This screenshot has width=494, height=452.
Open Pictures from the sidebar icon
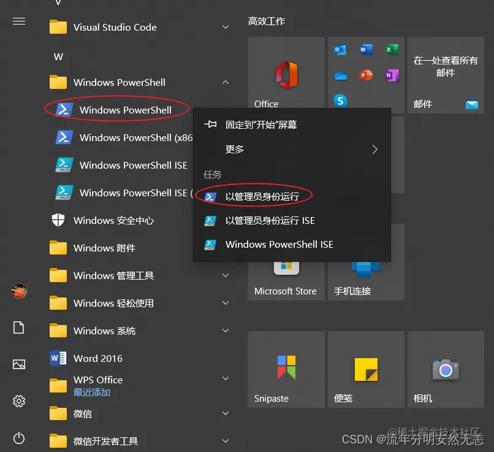pyautogui.click(x=19, y=364)
